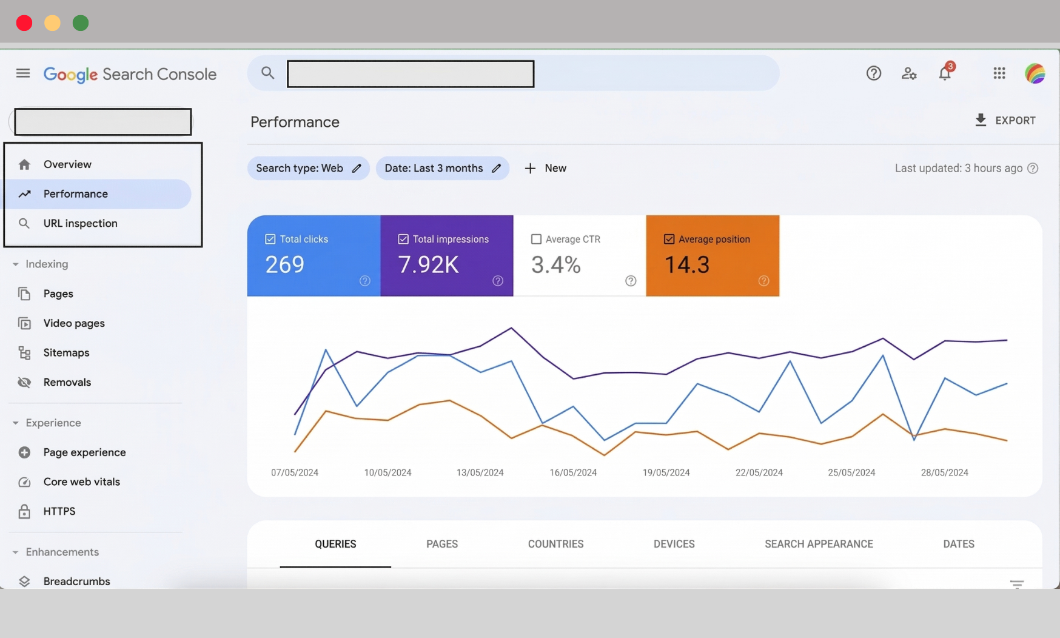
Task: Click the Export download icon
Action: tap(981, 120)
